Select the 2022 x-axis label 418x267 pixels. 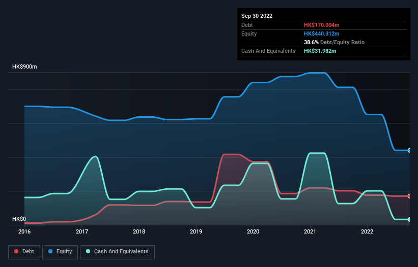pos(367,231)
